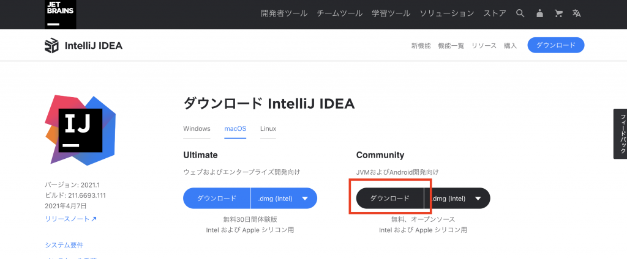This screenshot has height=259, width=627.
Task: Click the ビルド: 211.6693.111 text
Action: [75, 195]
